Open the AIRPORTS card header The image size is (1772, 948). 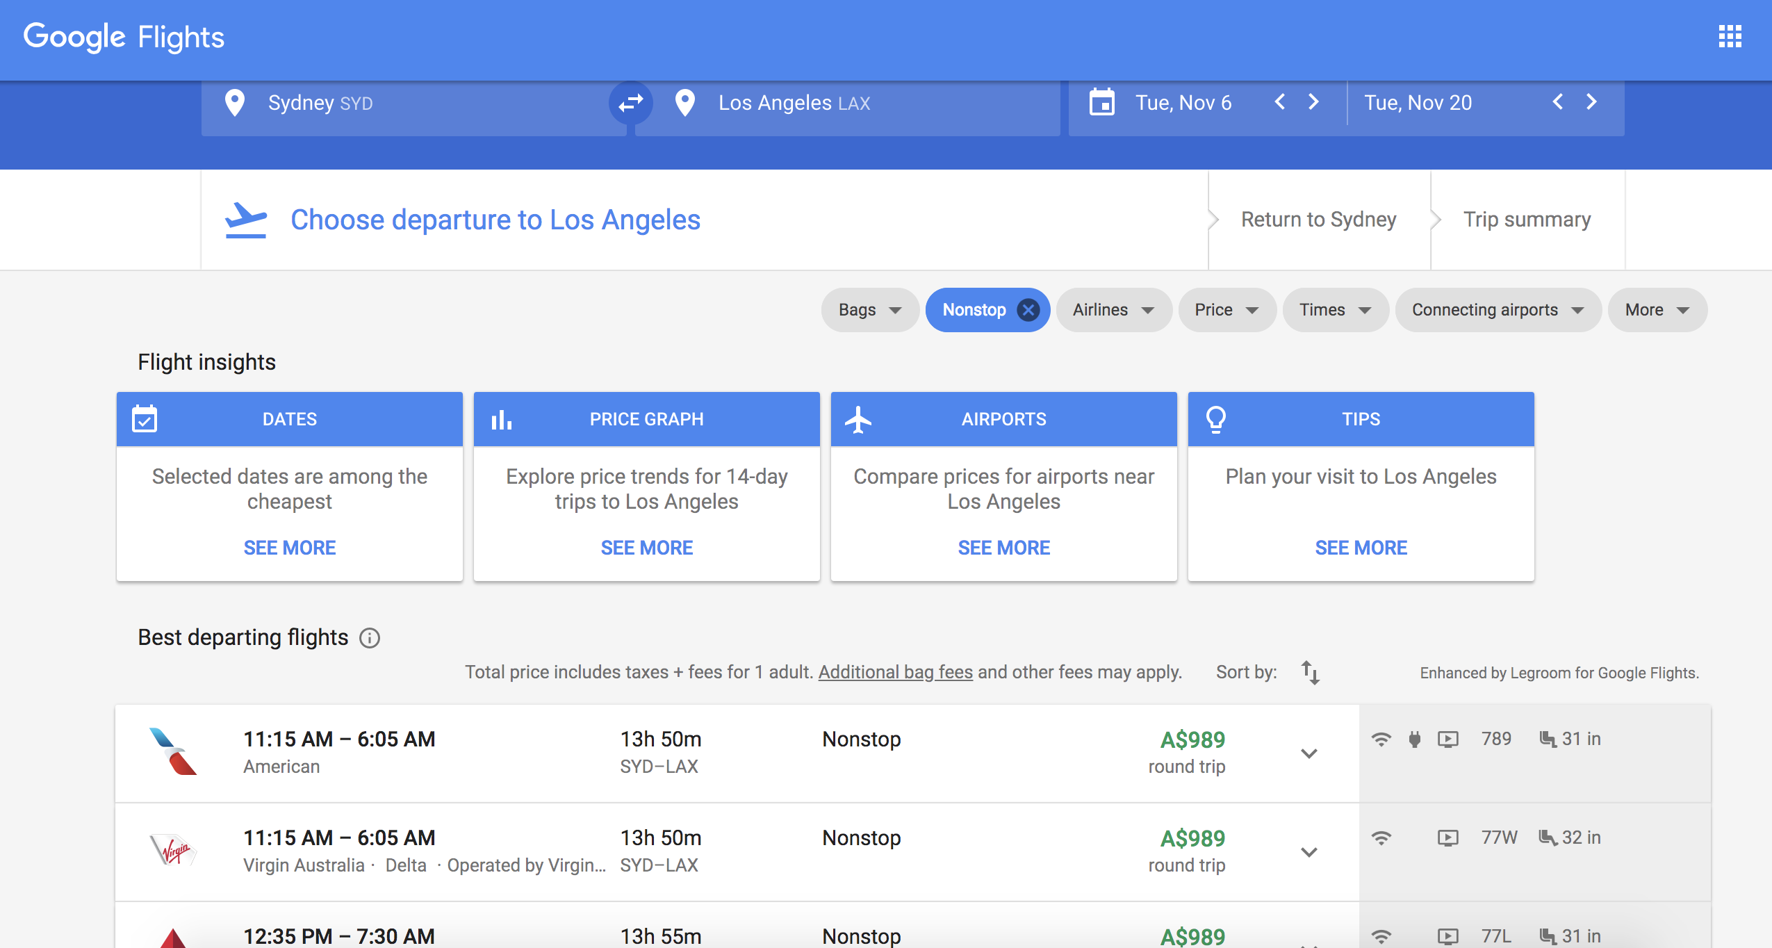tap(1004, 419)
